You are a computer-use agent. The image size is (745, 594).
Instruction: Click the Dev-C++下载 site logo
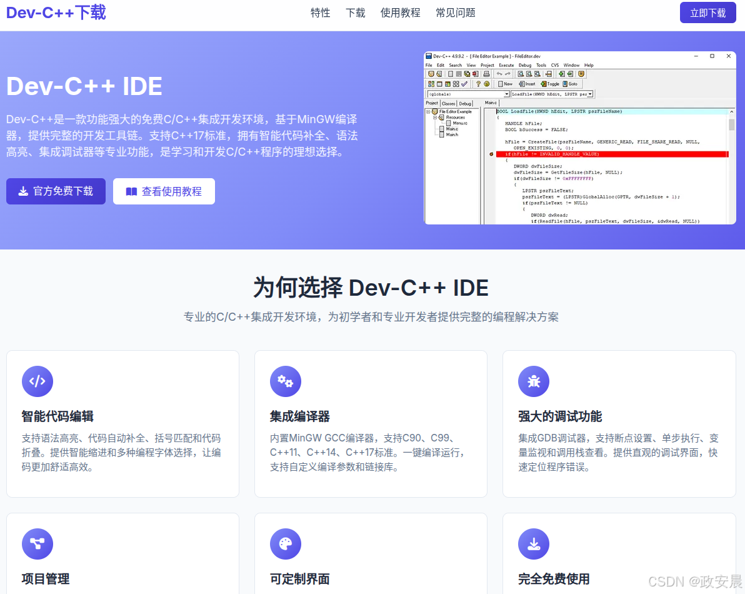[56, 13]
